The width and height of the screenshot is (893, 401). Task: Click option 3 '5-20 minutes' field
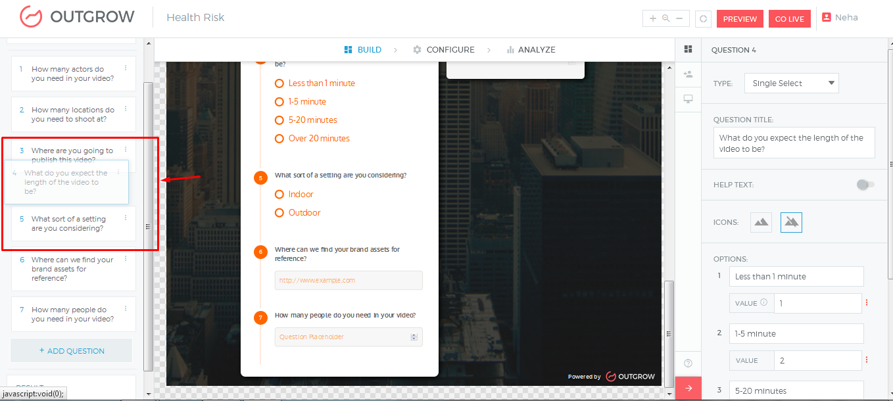pyautogui.click(x=796, y=390)
